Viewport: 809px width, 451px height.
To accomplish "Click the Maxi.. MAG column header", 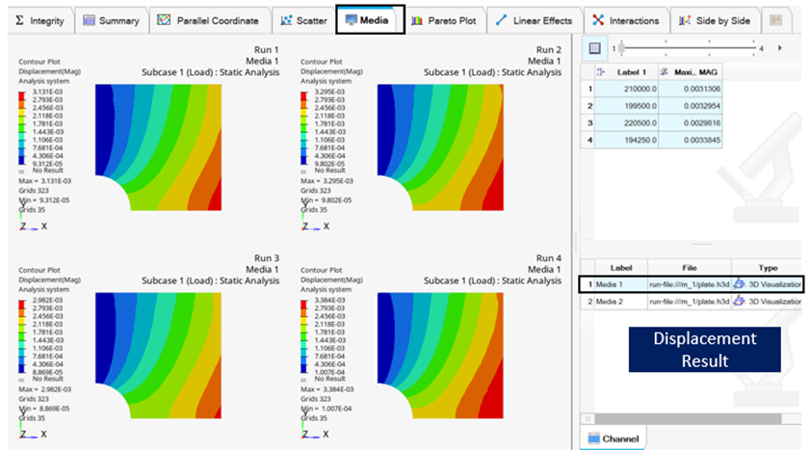I will [690, 72].
